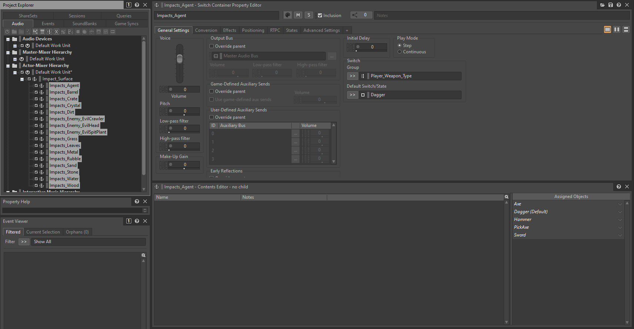
Task: Click the save icon in Property Editor header
Action: point(611,5)
